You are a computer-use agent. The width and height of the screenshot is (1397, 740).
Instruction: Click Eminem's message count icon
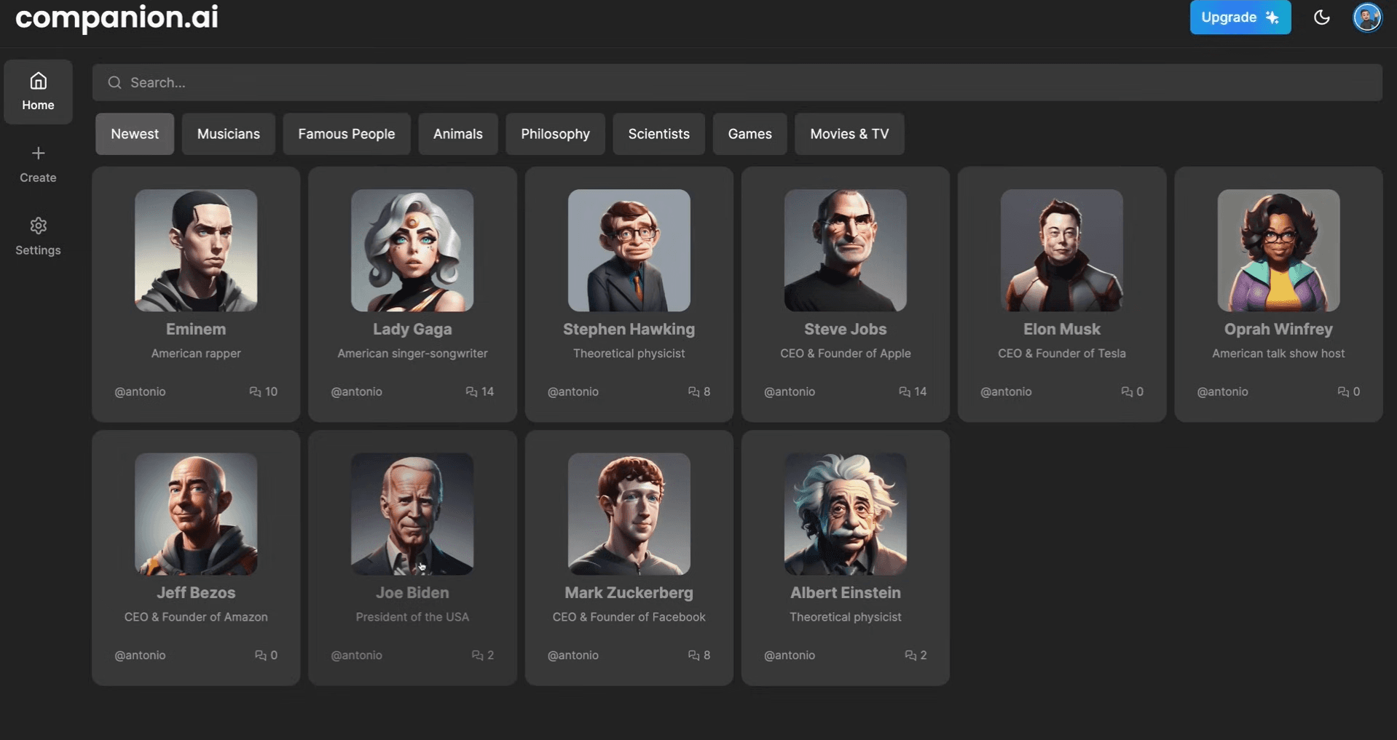tap(255, 391)
